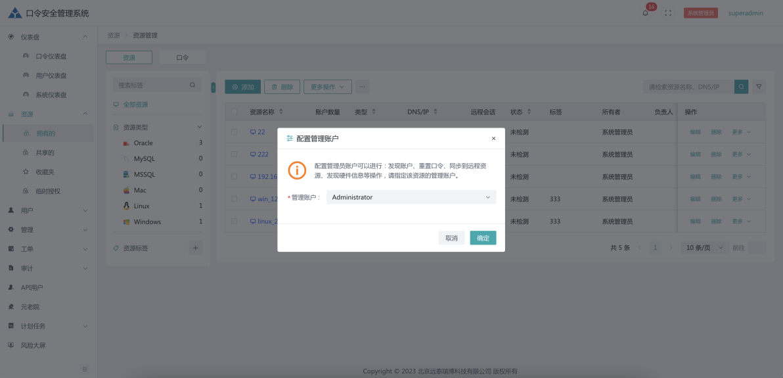Close the 配置管理账户 dialog
783x378 pixels.
(493, 139)
